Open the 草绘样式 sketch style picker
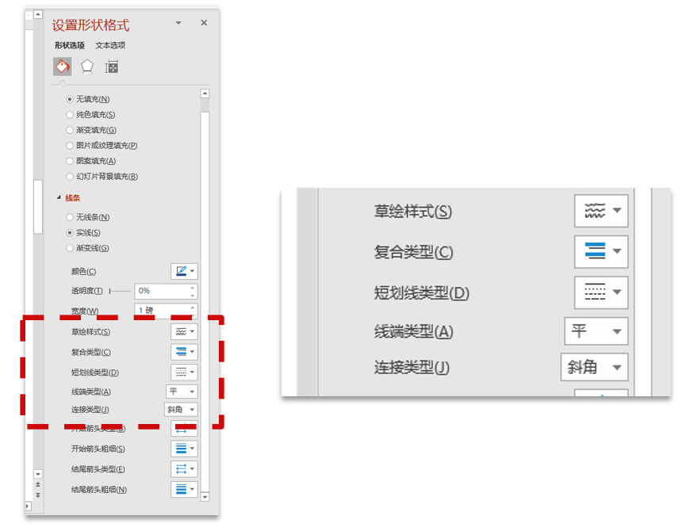Image resolution: width=697 pixels, height=531 pixels. point(184,331)
